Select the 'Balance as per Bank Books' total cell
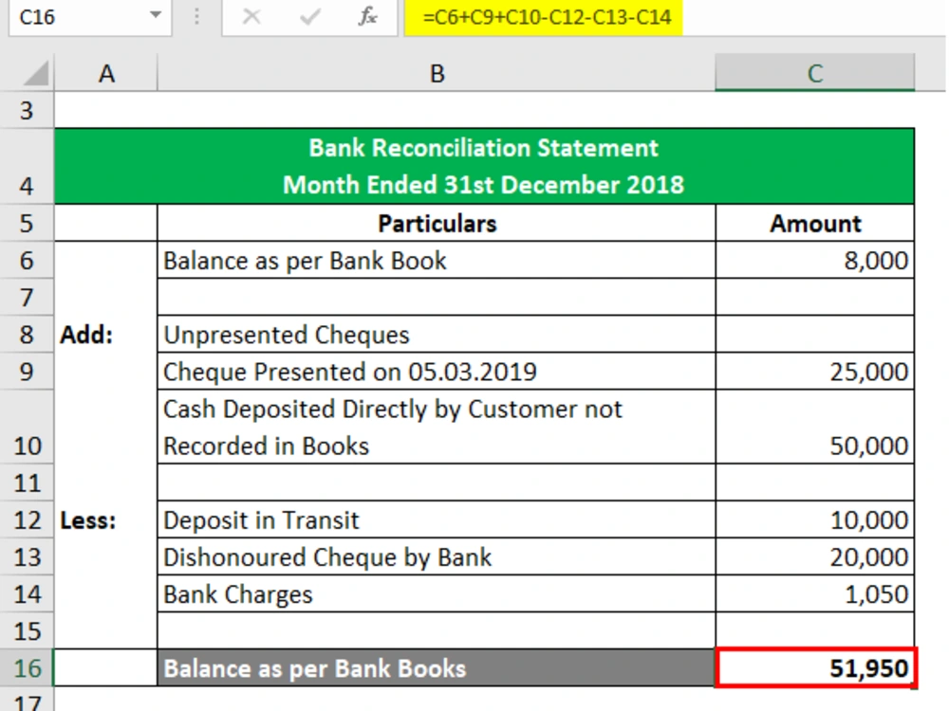Viewport: 949px width, 711px height. [437, 668]
